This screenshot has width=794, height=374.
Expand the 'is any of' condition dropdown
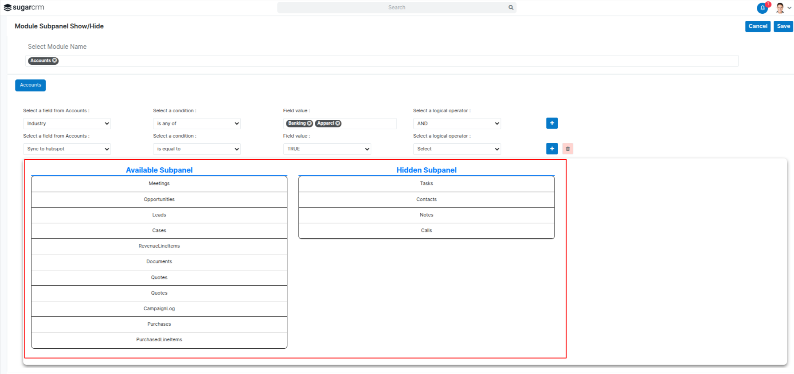(197, 124)
